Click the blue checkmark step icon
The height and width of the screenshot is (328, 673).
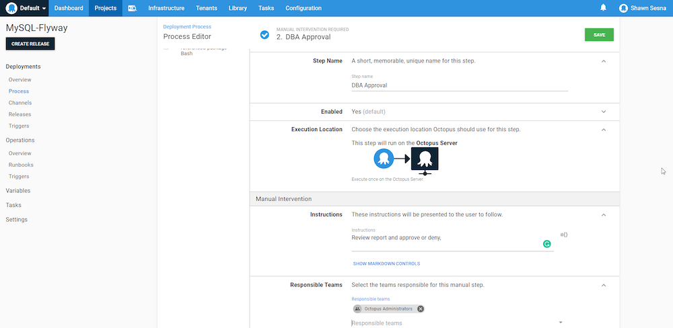[264, 34]
